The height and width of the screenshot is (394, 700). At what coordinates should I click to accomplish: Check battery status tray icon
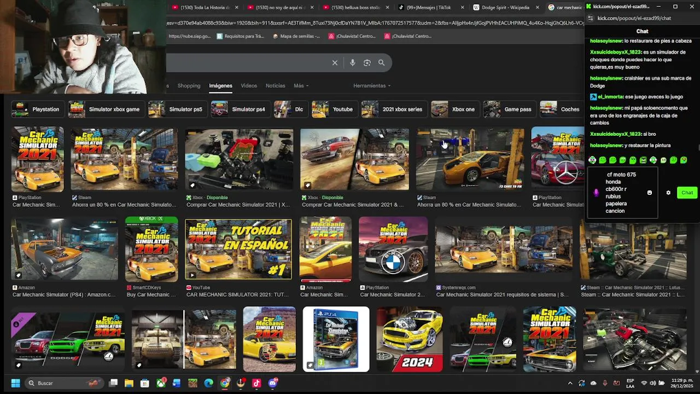[661, 383]
